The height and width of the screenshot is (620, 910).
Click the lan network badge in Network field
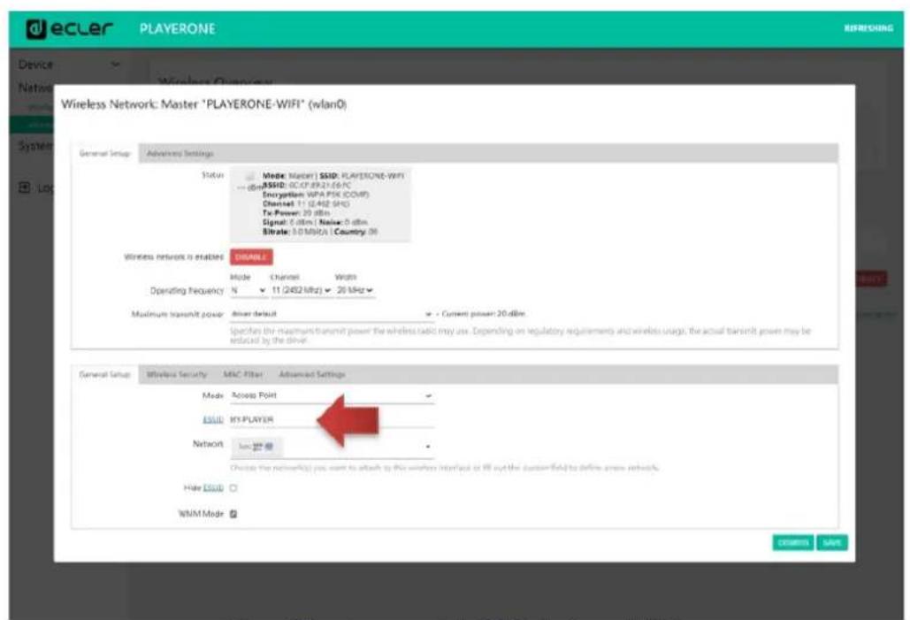coord(256,447)
